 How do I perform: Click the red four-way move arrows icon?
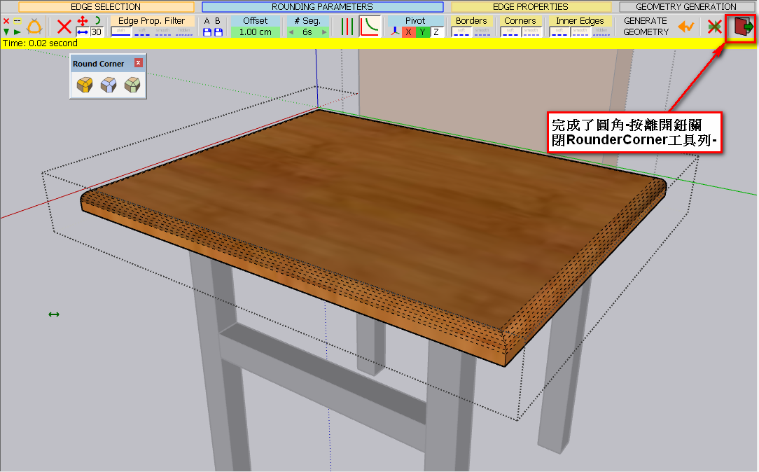[83, 21]
